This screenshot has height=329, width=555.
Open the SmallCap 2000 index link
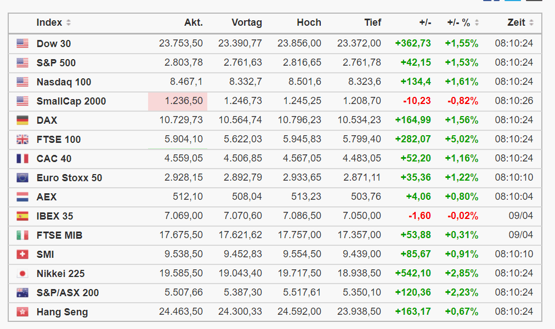pos(71,101)
